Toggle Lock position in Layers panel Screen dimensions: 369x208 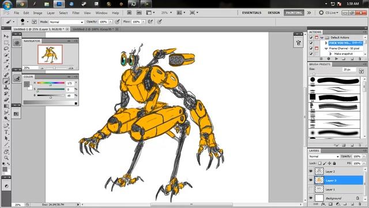tap(329, 163)
